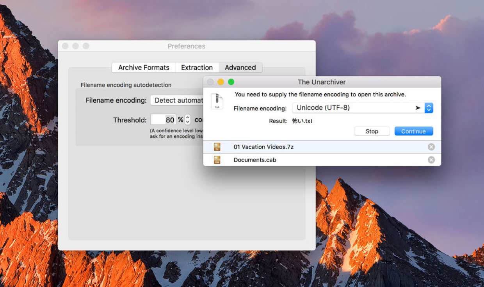This screenshot has width=484, height=287.
Task: Focus the Threshold percentage field showing 80
Action: click(164, 120)
